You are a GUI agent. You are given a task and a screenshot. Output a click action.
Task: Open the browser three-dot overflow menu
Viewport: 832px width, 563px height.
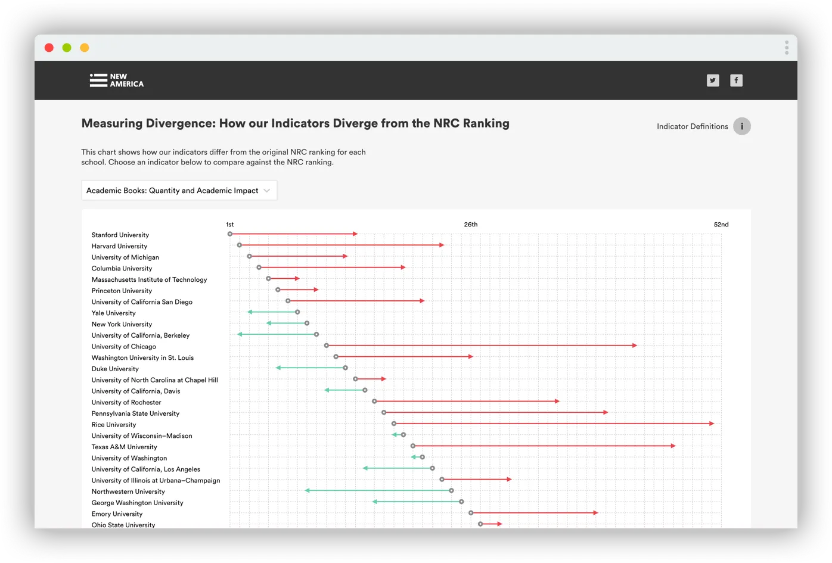786,47
